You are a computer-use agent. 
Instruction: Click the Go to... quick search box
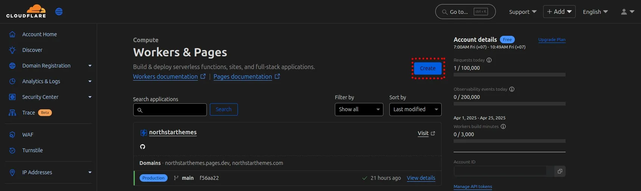point(465,12)
